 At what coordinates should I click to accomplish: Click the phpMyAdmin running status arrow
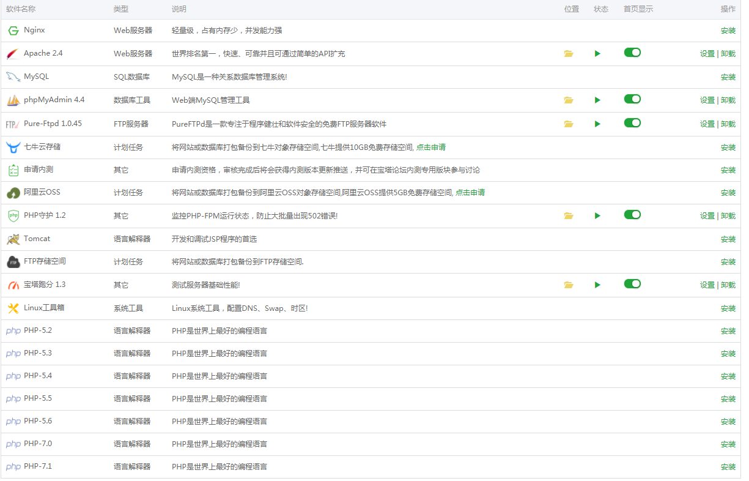(x=597, y=100)
